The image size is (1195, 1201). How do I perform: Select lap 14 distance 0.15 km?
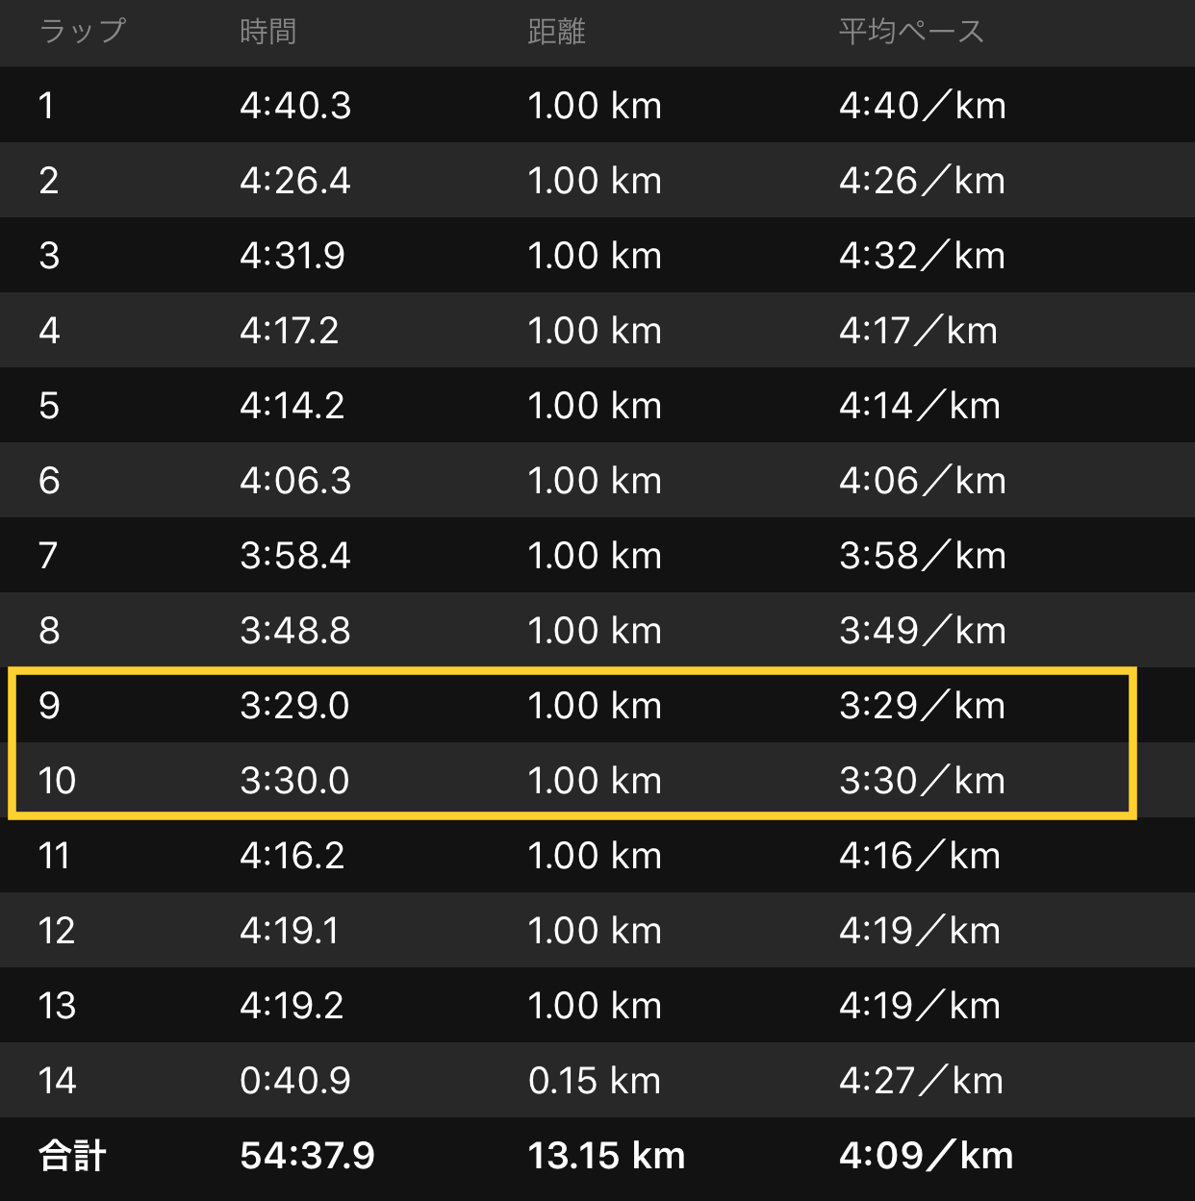(595, 1081)
